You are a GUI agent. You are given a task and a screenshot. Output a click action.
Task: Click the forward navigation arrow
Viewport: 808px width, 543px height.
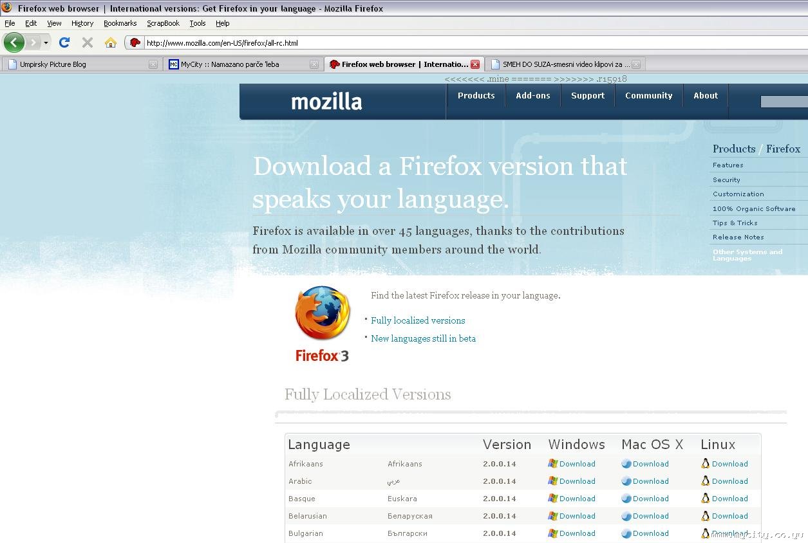33,42
